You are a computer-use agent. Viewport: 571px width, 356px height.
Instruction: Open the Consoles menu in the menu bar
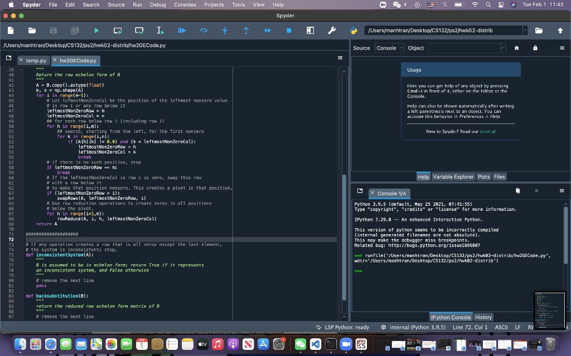click(185, 4)
